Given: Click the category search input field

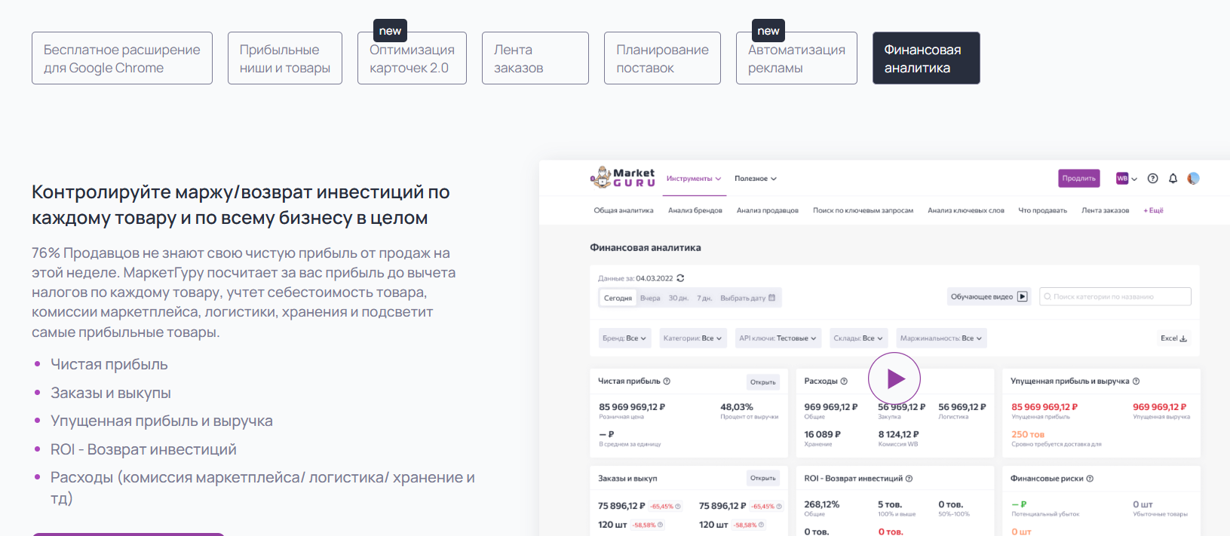Looking at the screenshot, I should (x=1115, y=297).
